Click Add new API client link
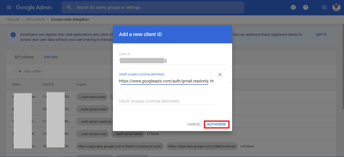 [x=51, y=57]
